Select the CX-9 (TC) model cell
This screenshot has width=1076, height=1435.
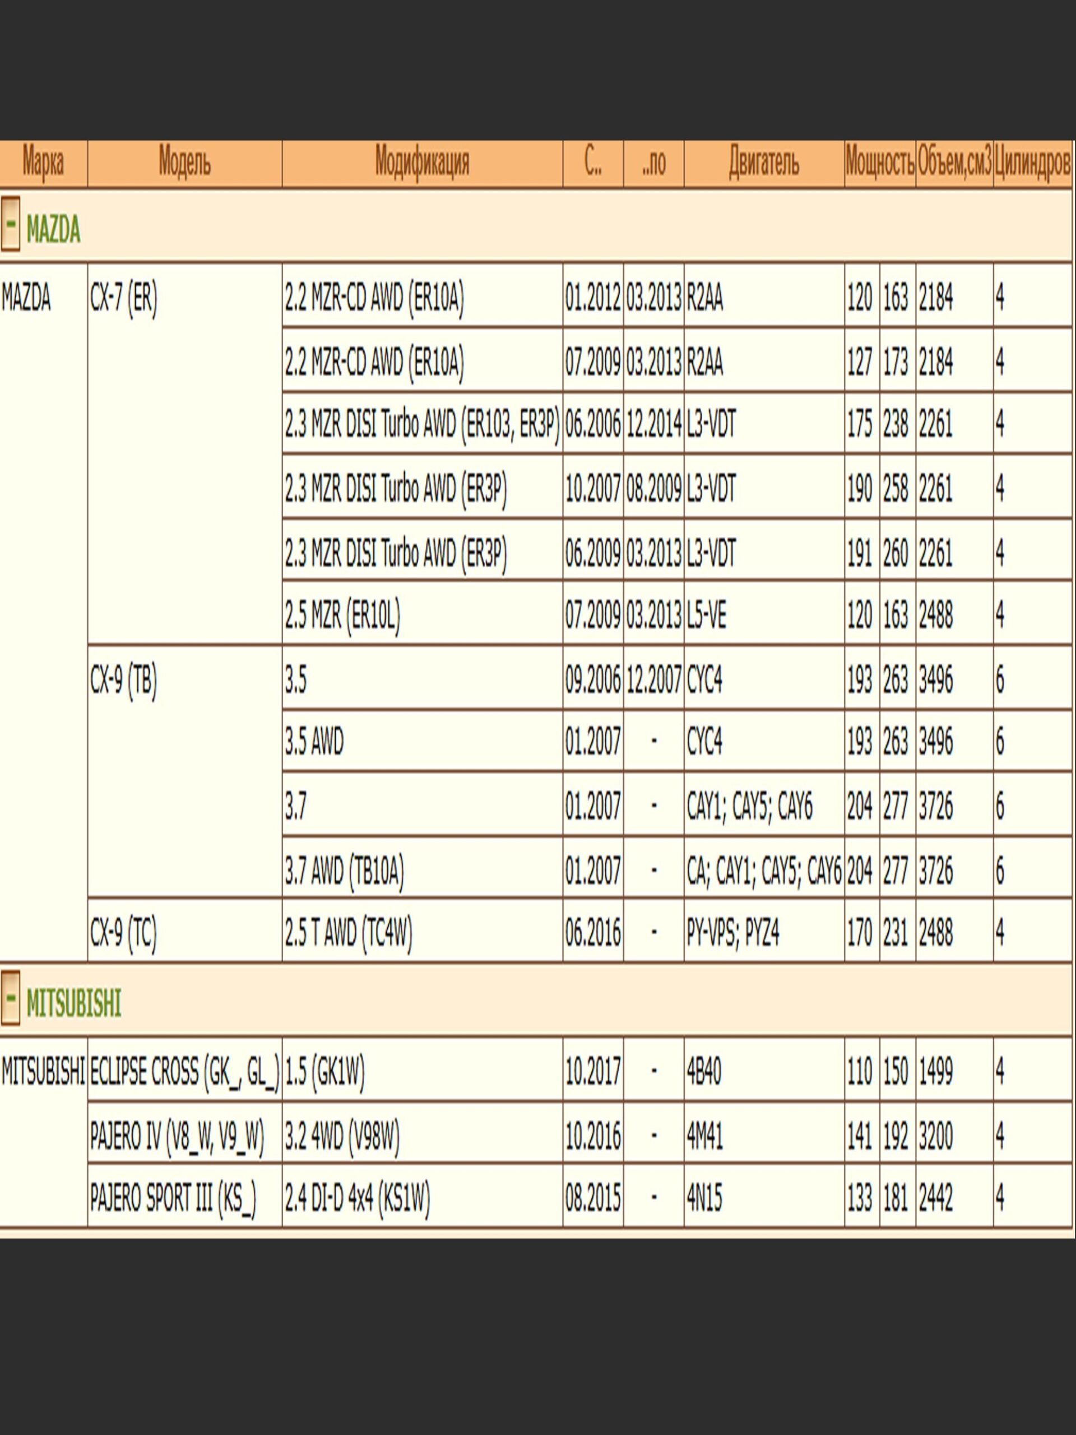pos(123,933)
